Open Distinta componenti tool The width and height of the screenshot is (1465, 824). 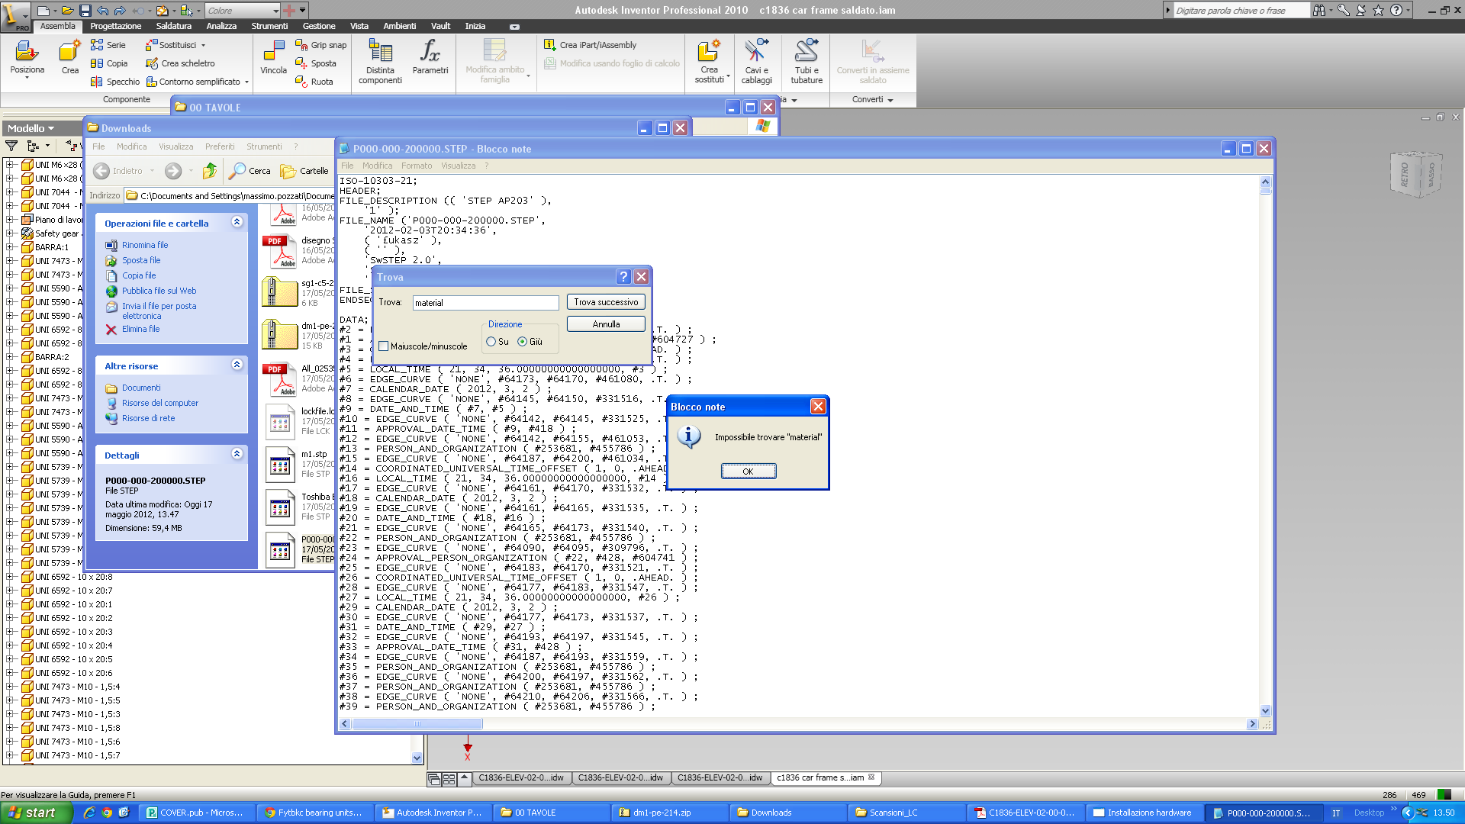point(380,53)
